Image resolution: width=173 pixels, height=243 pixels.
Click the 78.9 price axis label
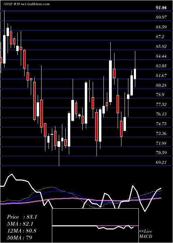tap(160, 95)
